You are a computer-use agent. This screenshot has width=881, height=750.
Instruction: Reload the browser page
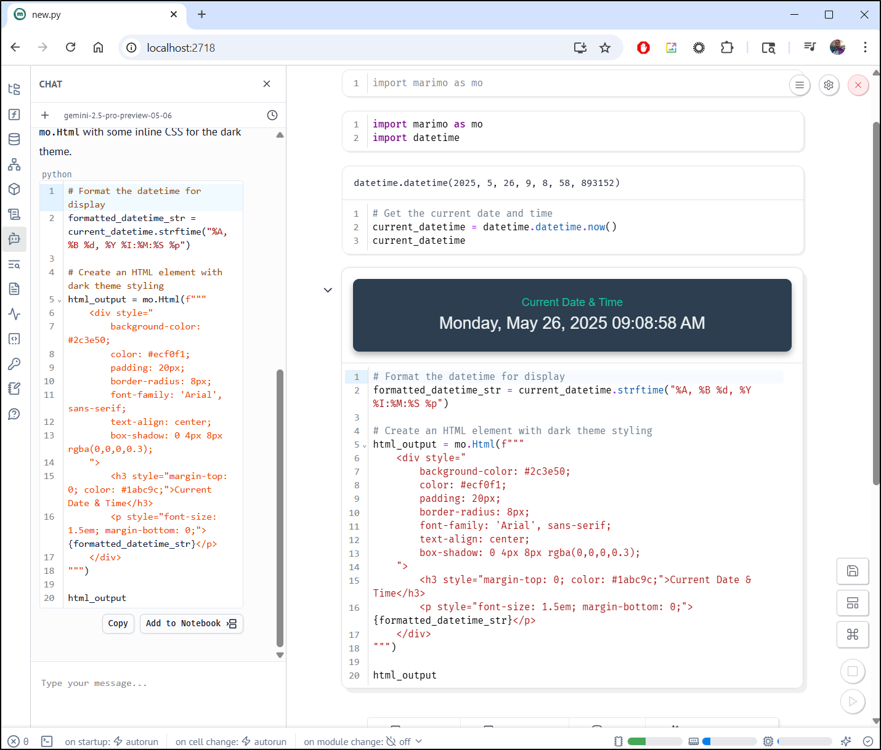click(70, 47)
